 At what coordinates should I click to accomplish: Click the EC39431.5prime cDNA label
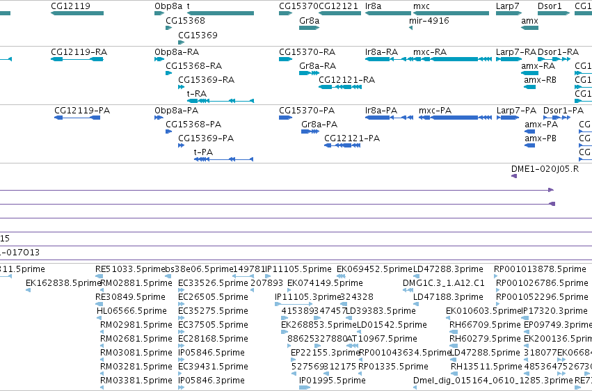tap(213, 366)
